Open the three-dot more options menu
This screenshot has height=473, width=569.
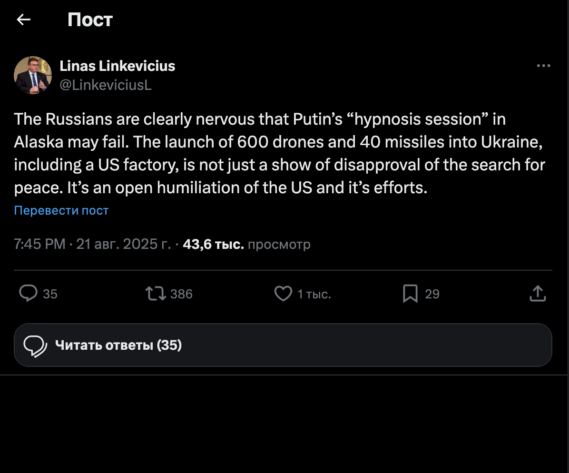pos(543,66)
